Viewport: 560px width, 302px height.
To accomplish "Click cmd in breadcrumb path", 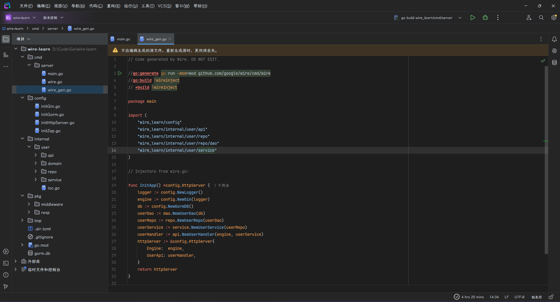I will point(35,29).
